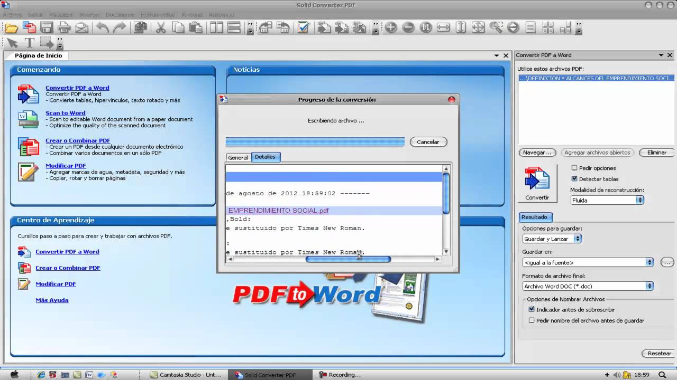Open the Scan to Word link
This screenshot has width=677, height=380.
tap(65, 113)
